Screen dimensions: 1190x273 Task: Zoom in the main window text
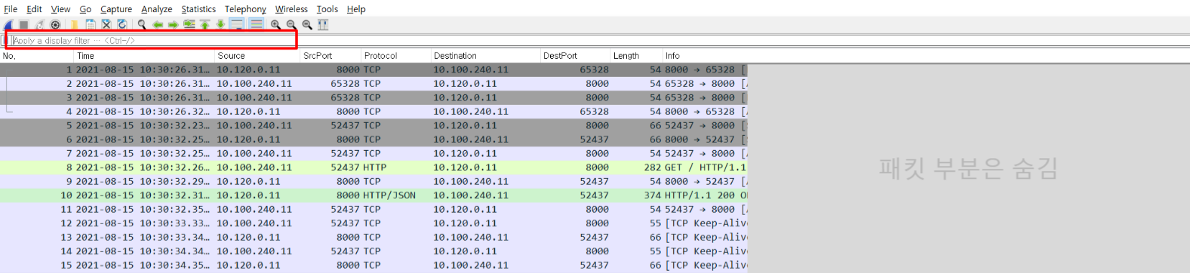click(276, 24)
